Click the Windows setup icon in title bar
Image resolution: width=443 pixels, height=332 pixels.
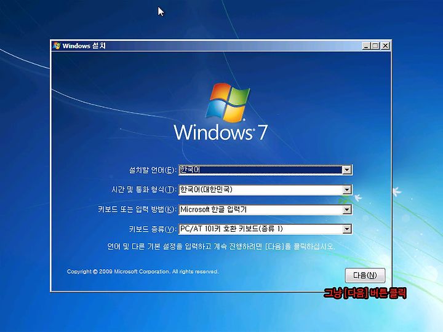(x=57, y=45)
